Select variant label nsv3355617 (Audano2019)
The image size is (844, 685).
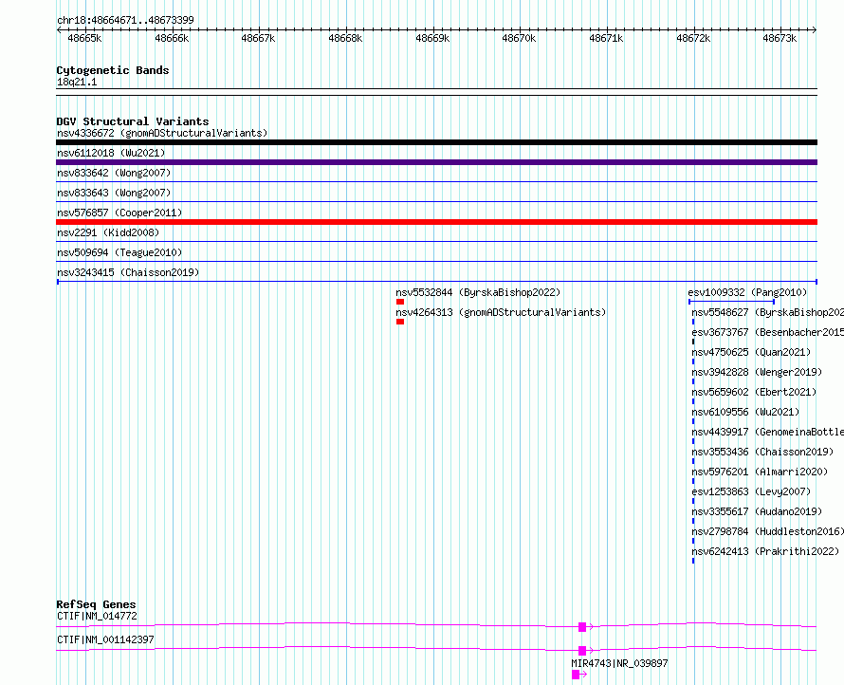coord(757,511)
